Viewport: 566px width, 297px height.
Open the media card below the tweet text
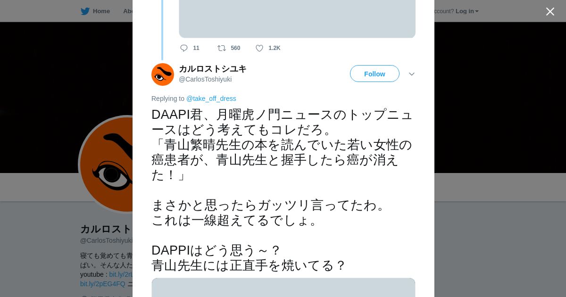pyautogui.click(x=283, y=288)
